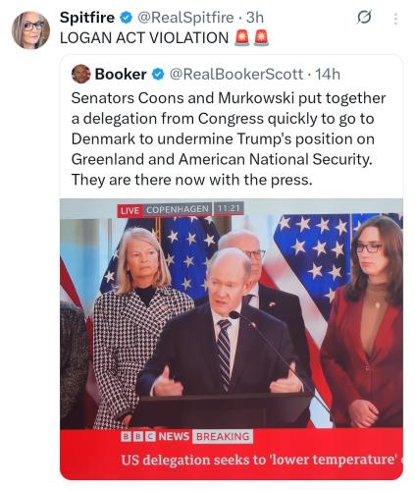Open the three-dot more options menu
The height and width of the screenshot is (491, 415).
pyautogui.click(x=395, y=19)
